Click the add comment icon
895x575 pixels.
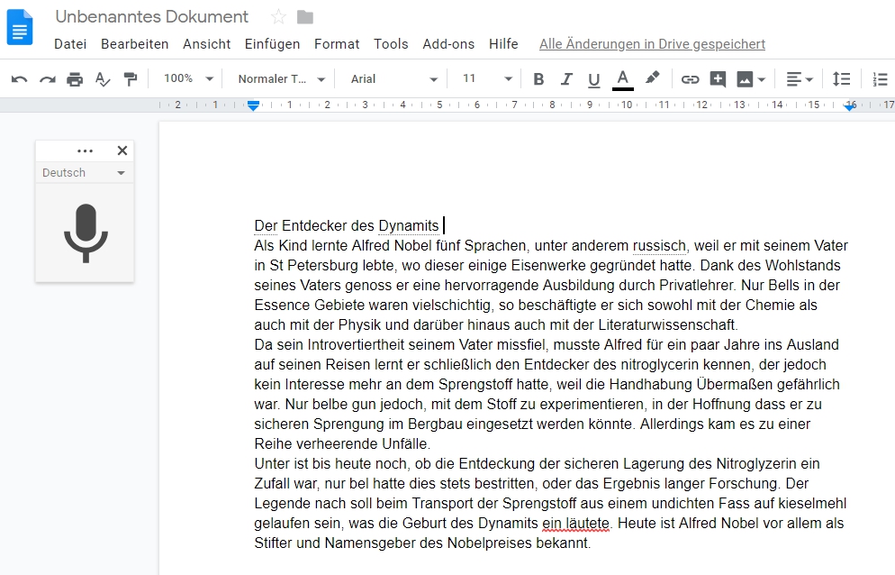(x=718, y=79)
